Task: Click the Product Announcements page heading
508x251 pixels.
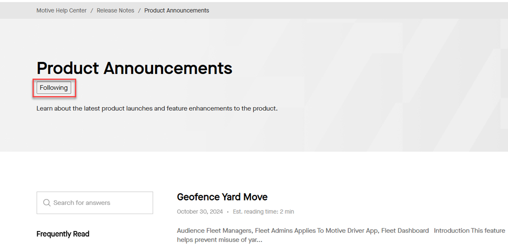Action: 135,68
